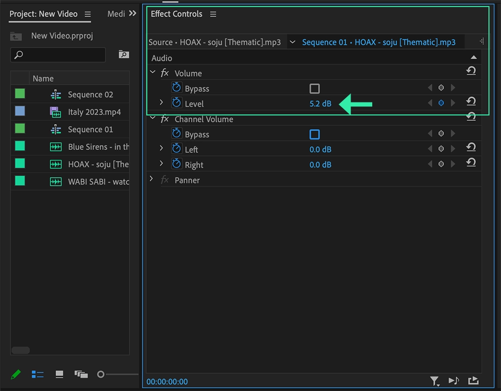Enable the Bypass checkbox under Volume
Screen dimensions: 501x391
tap(315, 88)
